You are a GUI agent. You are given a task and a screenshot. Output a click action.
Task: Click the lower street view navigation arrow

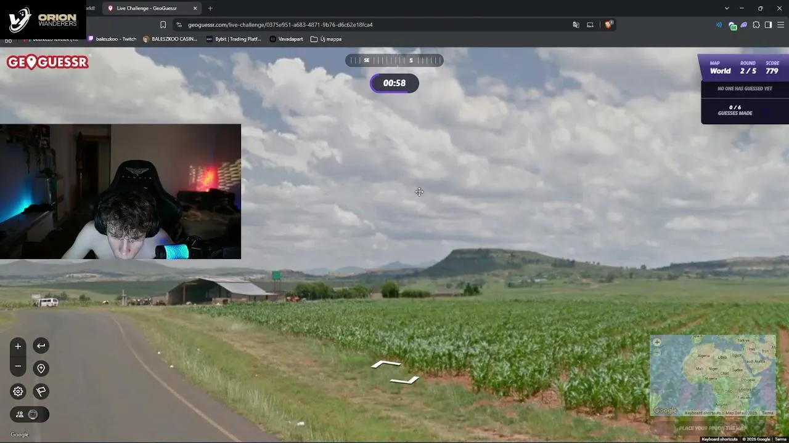click(x=405, y=380)
